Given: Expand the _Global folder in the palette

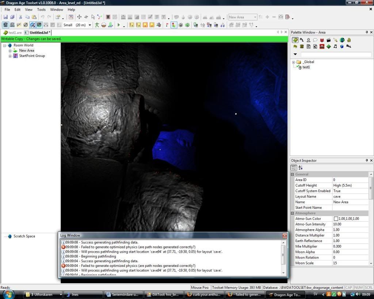Looking at the screenshot, I should (x=294, y=62).
